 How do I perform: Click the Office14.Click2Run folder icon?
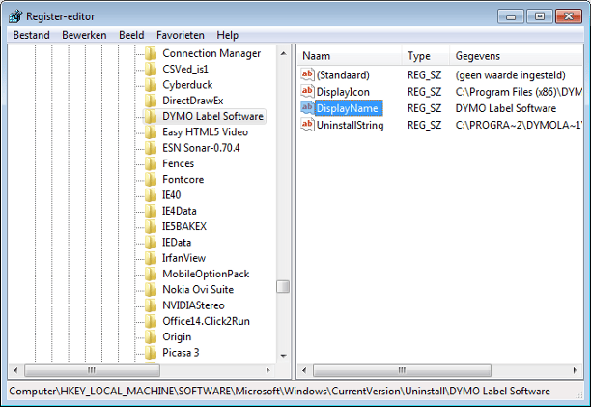pos(151,321)
